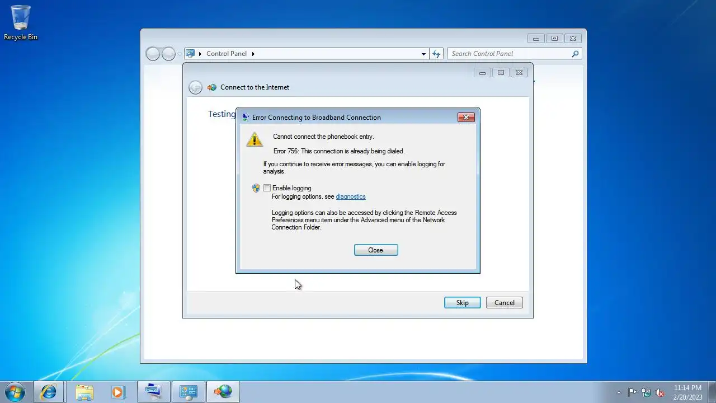Click 'Error 756' message text
This screenshot has height=403, width=716.
[x=339, y=151]
